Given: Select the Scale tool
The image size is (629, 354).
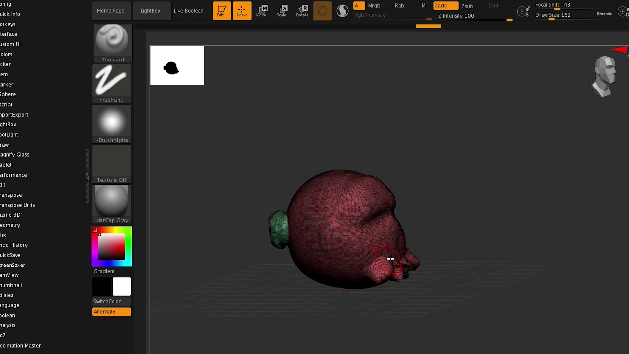Looking at the screenshot, I should [282, 11].
